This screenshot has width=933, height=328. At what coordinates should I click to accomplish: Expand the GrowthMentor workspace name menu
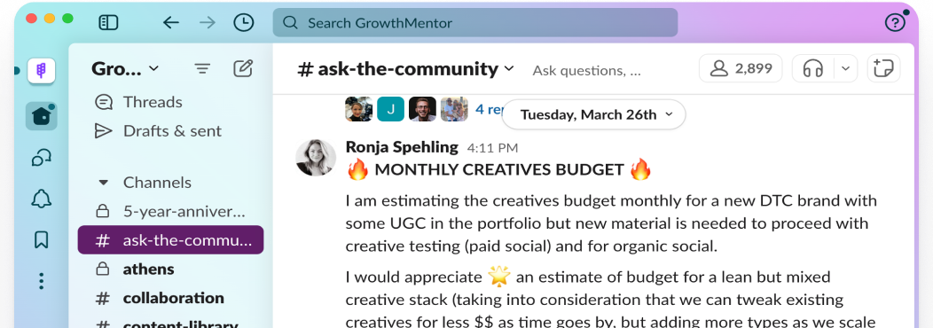(125, 68)
